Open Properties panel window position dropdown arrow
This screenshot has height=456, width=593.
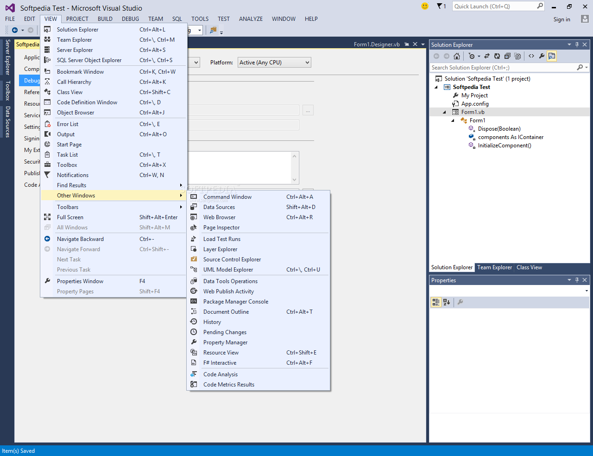pyautogui.click(x=569, y=280)
